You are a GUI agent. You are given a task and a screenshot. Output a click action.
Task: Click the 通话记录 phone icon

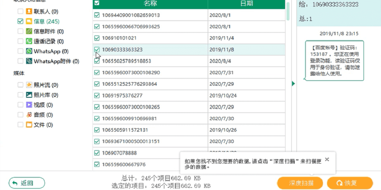[x=29, y=41]
